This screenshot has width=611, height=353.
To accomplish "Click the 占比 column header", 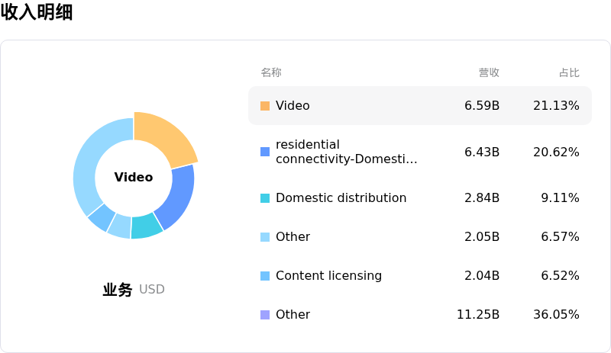I will tap(569, 73).
